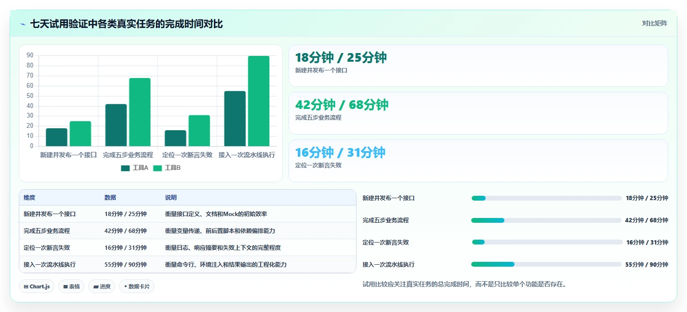
Task: Click the 工具B bar for 定位一次断言失败
Action: [x=199, y=131]
